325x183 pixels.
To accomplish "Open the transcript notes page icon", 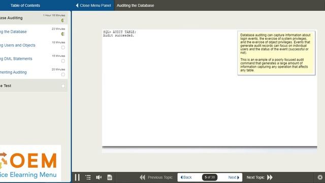I will (110, 177).
